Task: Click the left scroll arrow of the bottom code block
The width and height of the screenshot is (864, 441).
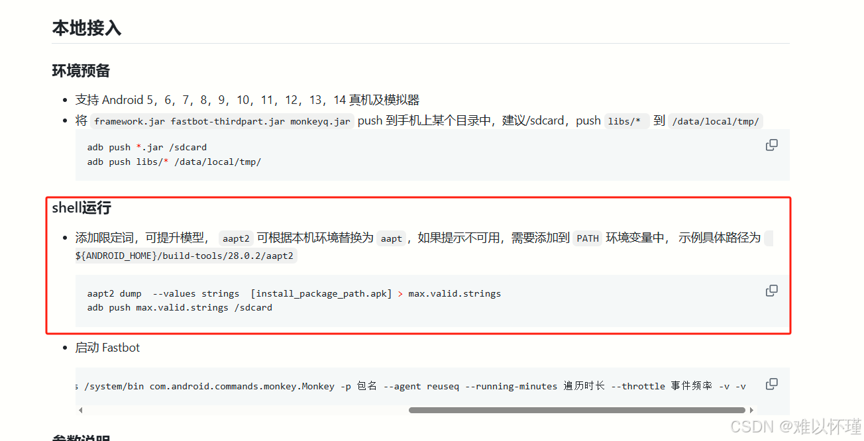Action: pyautogui.click(x=80, y=410)
